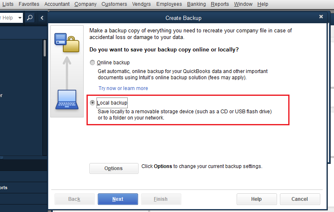Click the Options button
This screenshot has width=334, height=212.
click(114, 168)
